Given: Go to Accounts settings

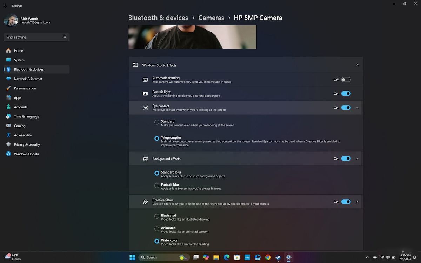Looking at the screenshot, I should [36, 107].
